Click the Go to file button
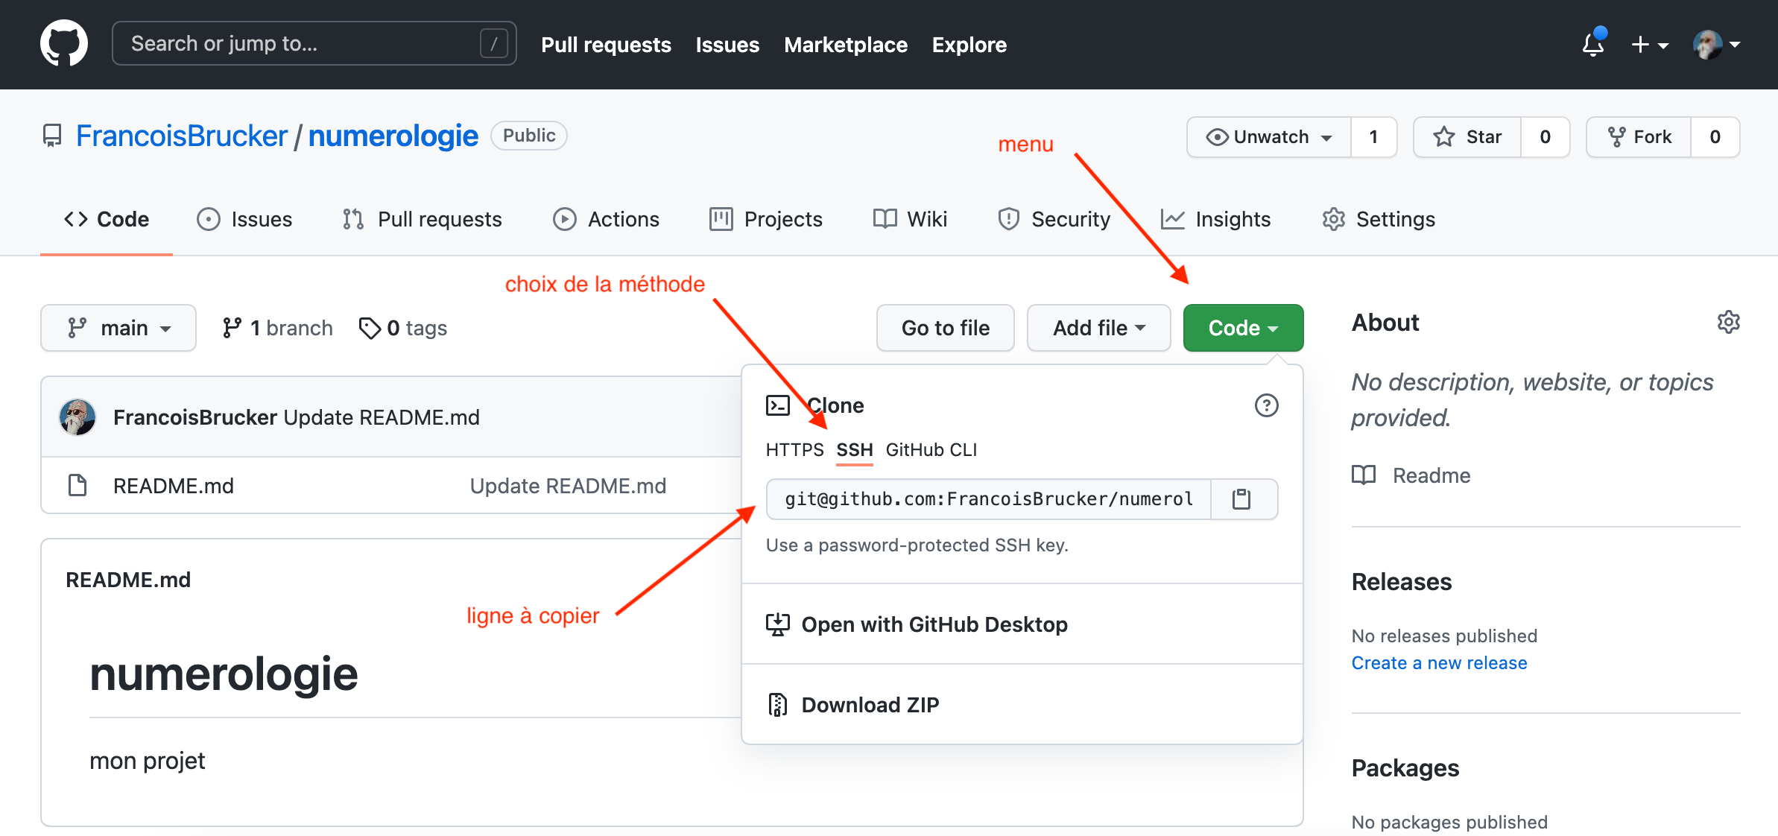 [946, 328]
